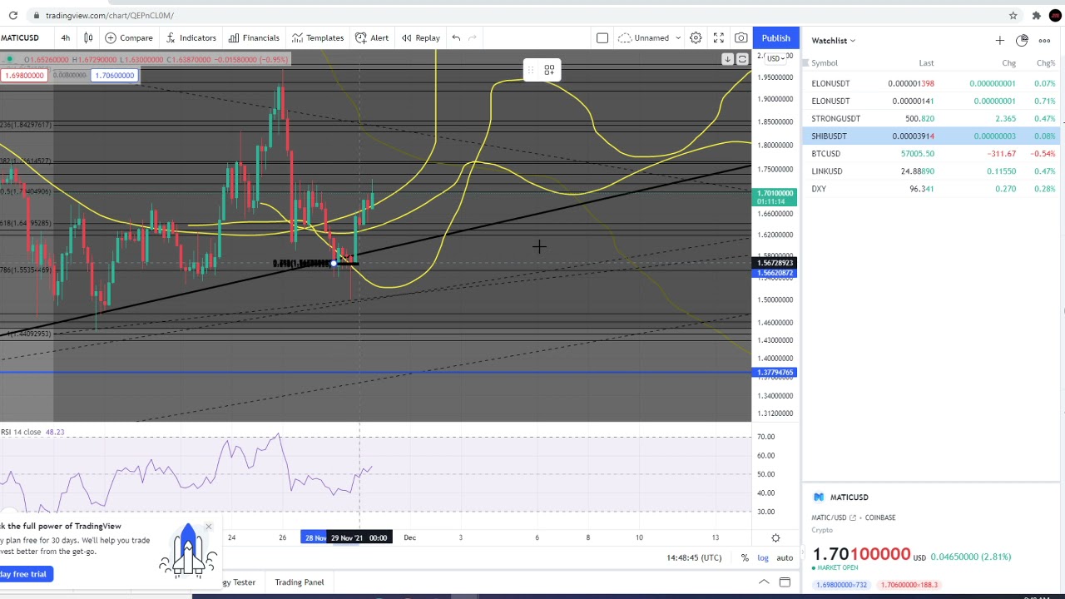
Task: Click the ask 1.70600000×188.3 label
Action: coord(909,585)
